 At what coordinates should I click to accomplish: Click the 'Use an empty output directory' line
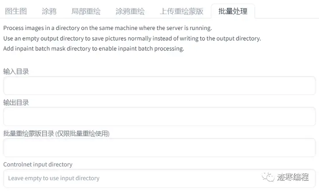[x=132, y=38]
